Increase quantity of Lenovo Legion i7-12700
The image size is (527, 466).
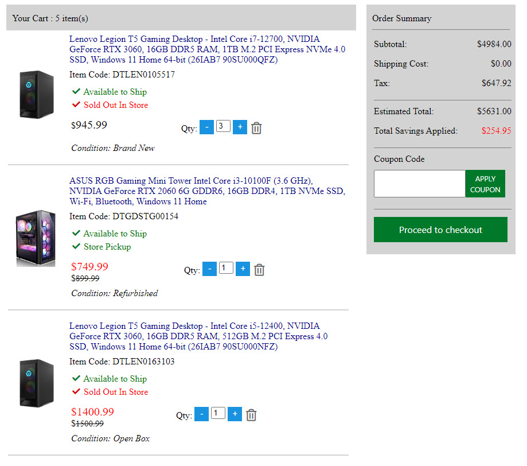240,127
